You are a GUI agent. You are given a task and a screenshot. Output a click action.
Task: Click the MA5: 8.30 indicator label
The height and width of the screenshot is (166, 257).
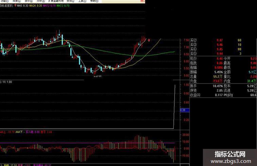23,6
